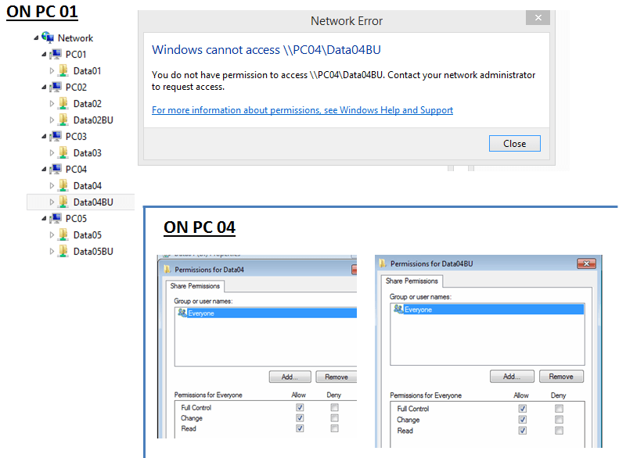Viewport: 619px width, 458px height.
Task: Toggle Allow Change in Data04 permissions
Action: [x=300, y=418]
